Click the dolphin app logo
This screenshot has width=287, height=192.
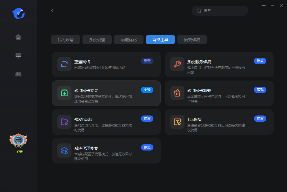tap(18, 14)
